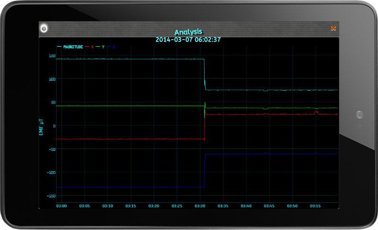This screenshot has height=230, width=378.
Task: Select the 2014-03-07 06:02:37 timestamp label
Action: [x=188, y=40]
